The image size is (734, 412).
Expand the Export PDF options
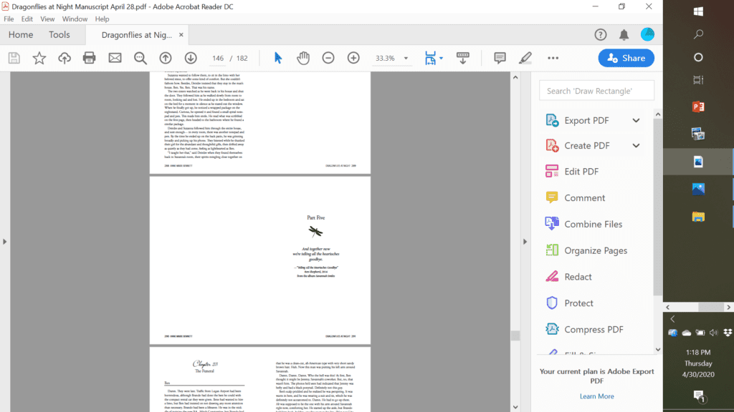point(636,120)
